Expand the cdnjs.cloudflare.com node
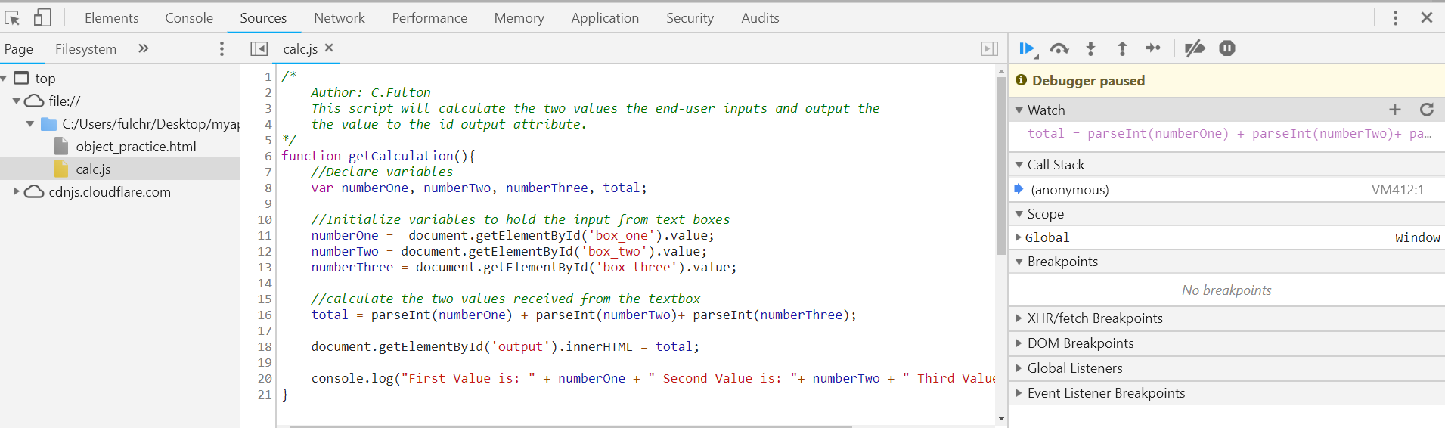1445x428 pixels. click(x=17, y=191)
